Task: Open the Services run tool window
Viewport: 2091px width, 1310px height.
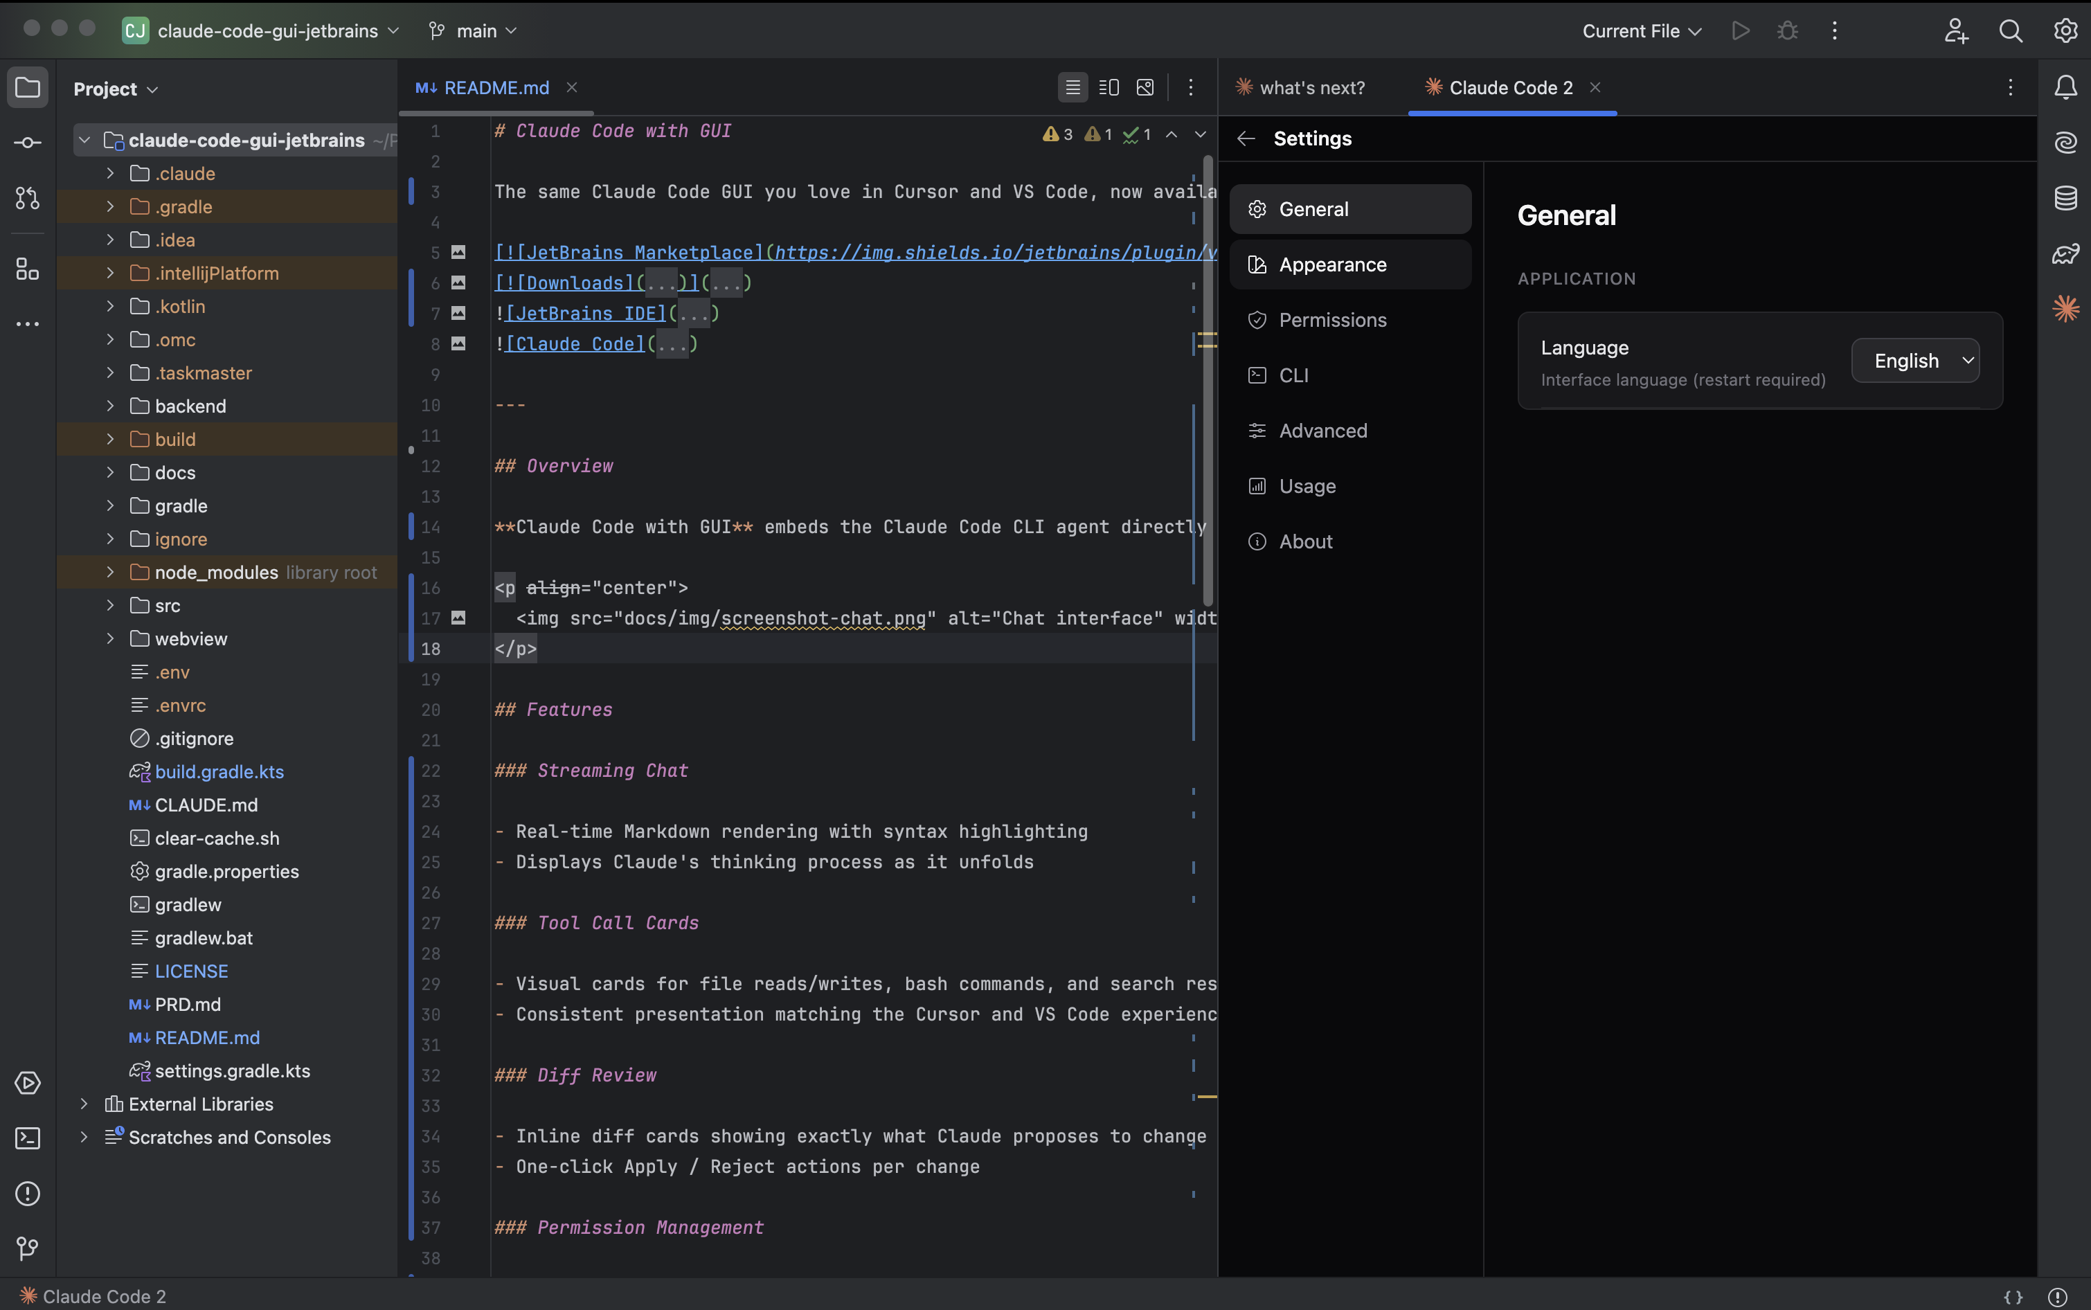Action: [x=28, y=1083]
